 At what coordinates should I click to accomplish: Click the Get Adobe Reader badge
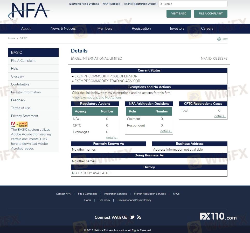[19, 124]
